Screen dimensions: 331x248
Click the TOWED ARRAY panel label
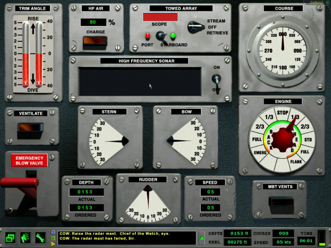click(x=181, y=8)
